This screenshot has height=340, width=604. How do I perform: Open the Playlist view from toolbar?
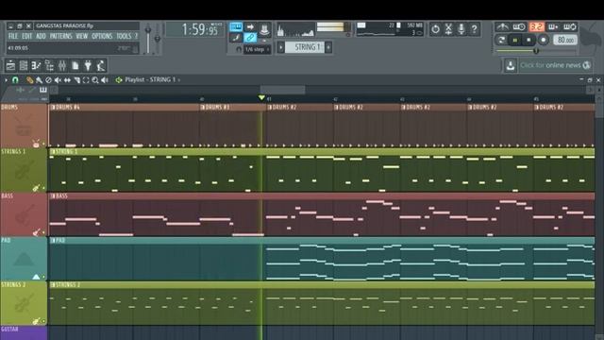[x=10, y=65]
